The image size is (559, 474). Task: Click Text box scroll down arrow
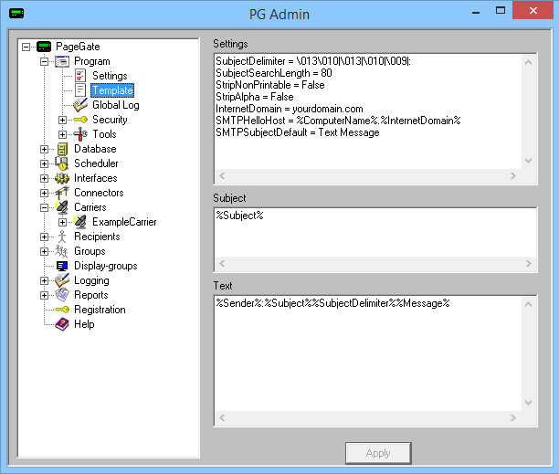[x=529, y=403]
